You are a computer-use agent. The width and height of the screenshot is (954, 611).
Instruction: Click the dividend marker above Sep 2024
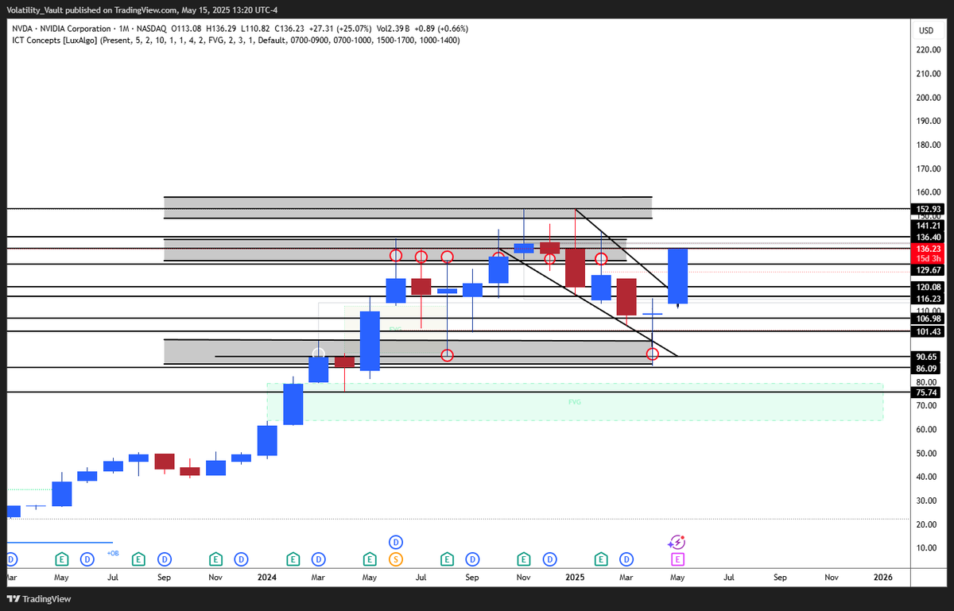pyautogui.click(x=472, y=559)
